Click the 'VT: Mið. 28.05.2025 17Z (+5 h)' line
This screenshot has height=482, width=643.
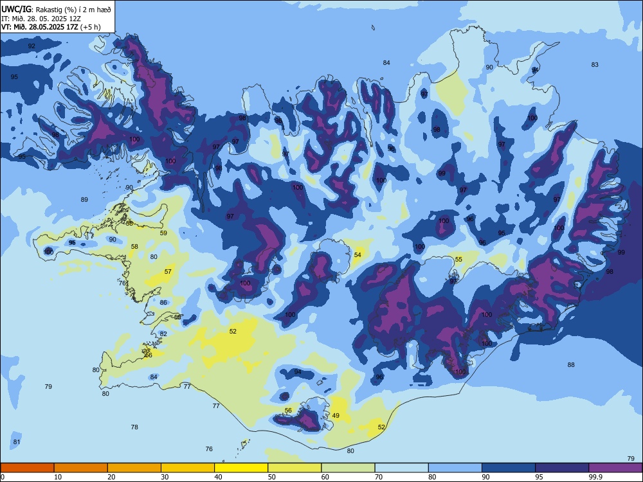pyautogui.click(x=51, y=27)
